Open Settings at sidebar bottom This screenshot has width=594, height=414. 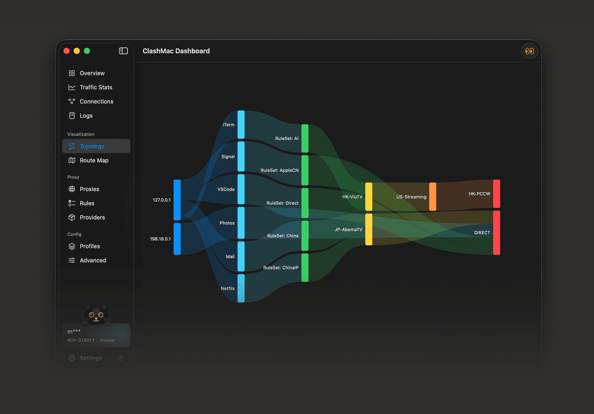pyautogui.click(x=91, y=358)
